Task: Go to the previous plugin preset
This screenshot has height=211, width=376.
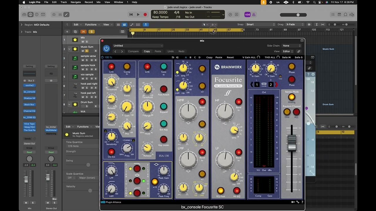Action: point(115,51)
